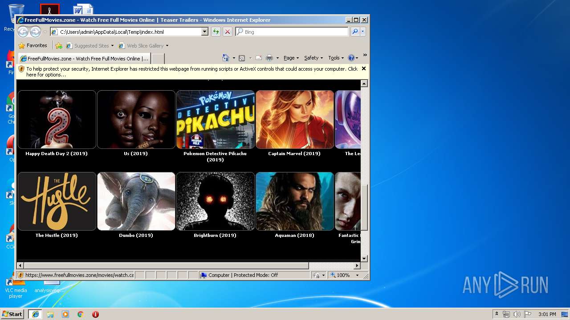Open the Happy Death Day 2 (2019) title link
The image size is (570, 320).
coord(57,153)
